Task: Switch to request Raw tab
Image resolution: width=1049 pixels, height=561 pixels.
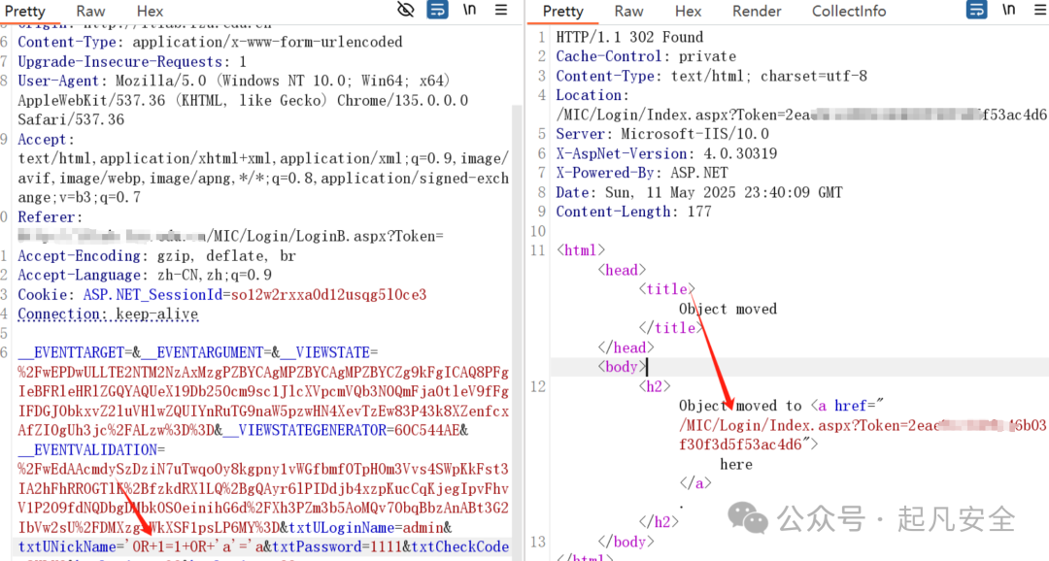Action: [90, 12]
